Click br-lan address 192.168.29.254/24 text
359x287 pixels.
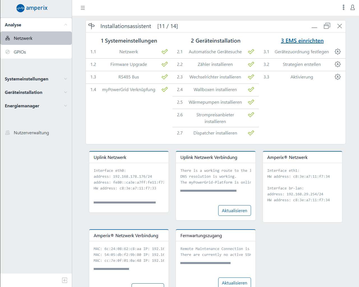295,194
